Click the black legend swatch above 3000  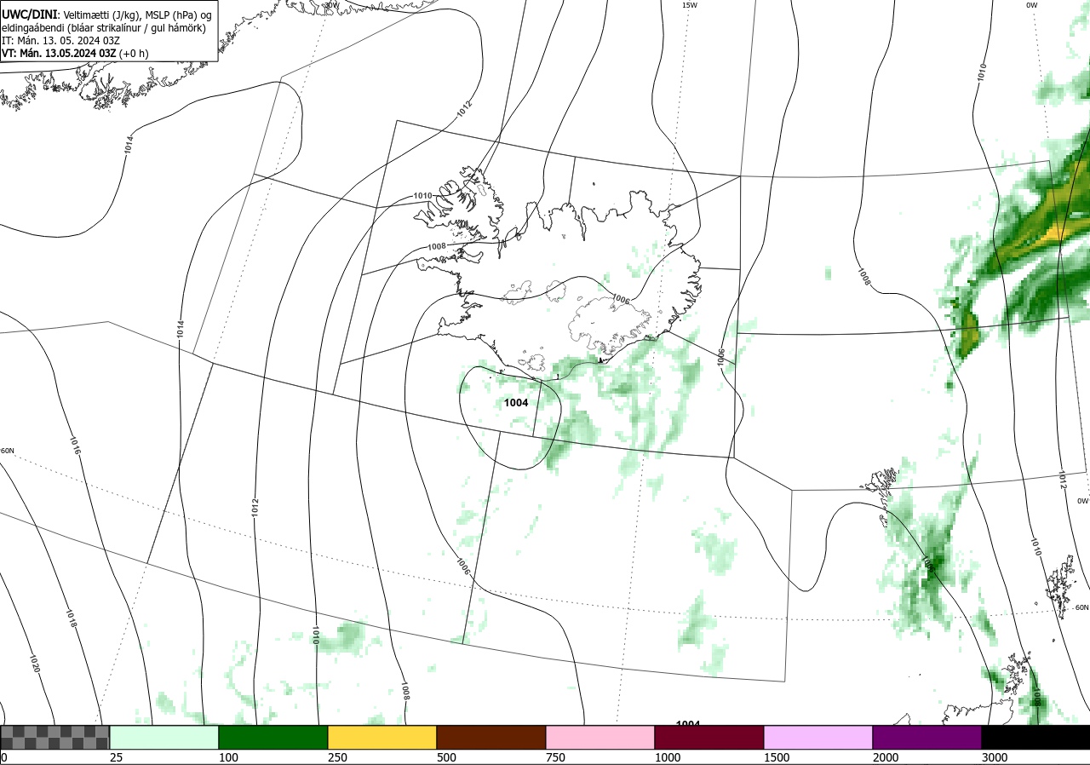tap(1035, 737)
